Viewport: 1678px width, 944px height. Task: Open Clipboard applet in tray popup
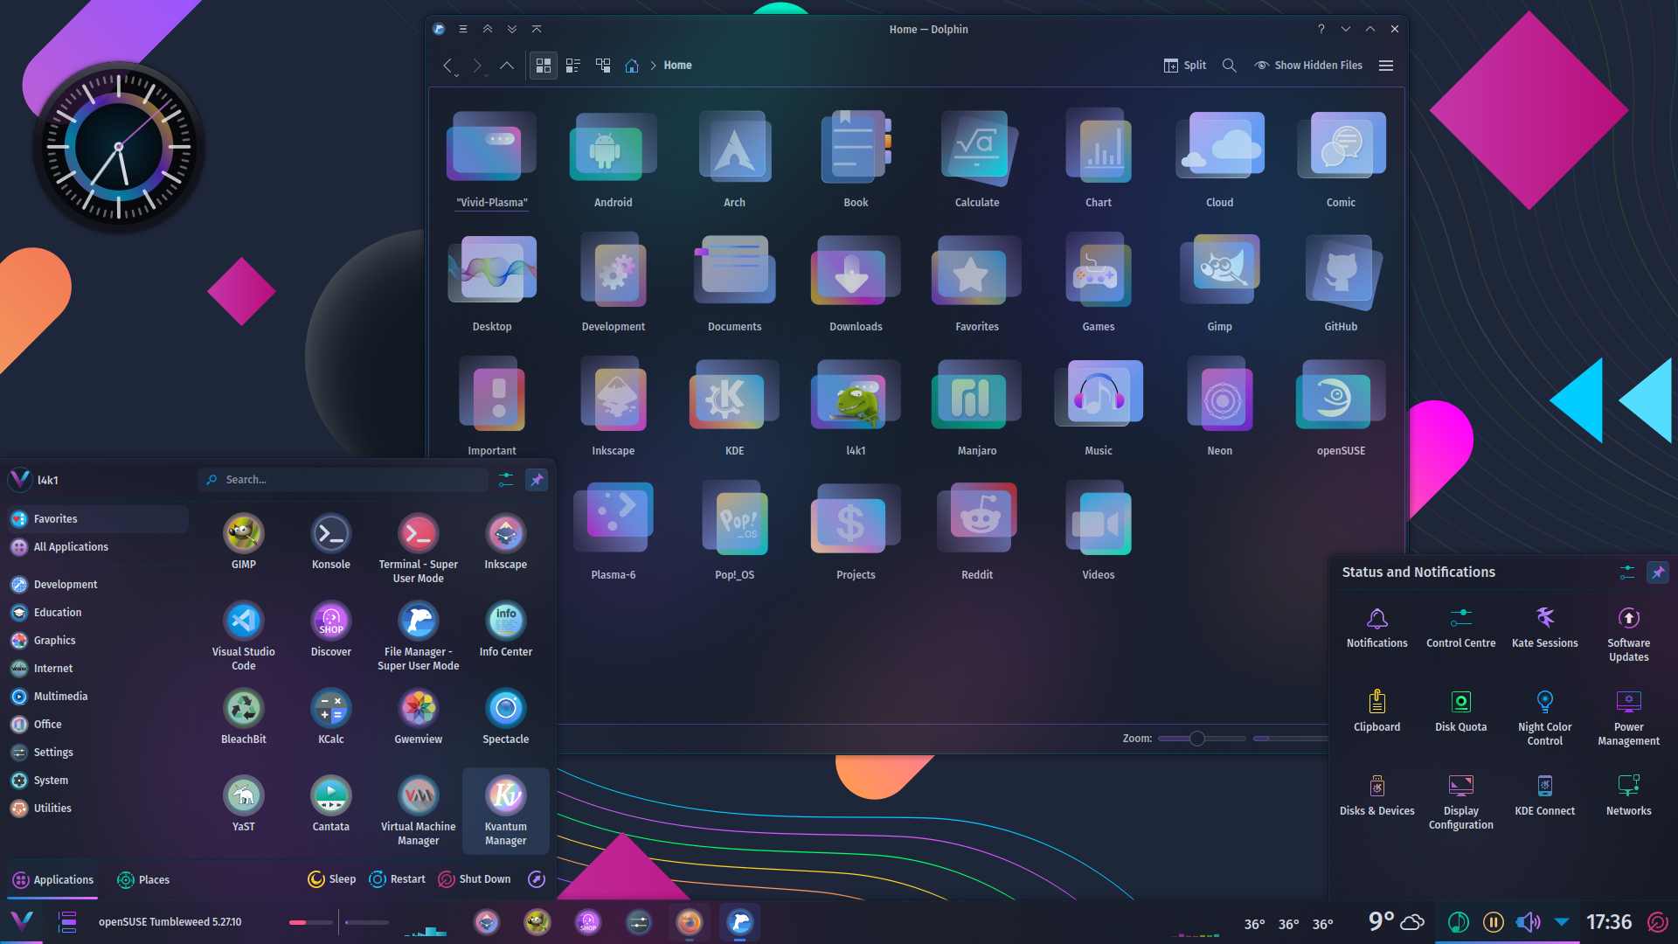[1377, 711]
